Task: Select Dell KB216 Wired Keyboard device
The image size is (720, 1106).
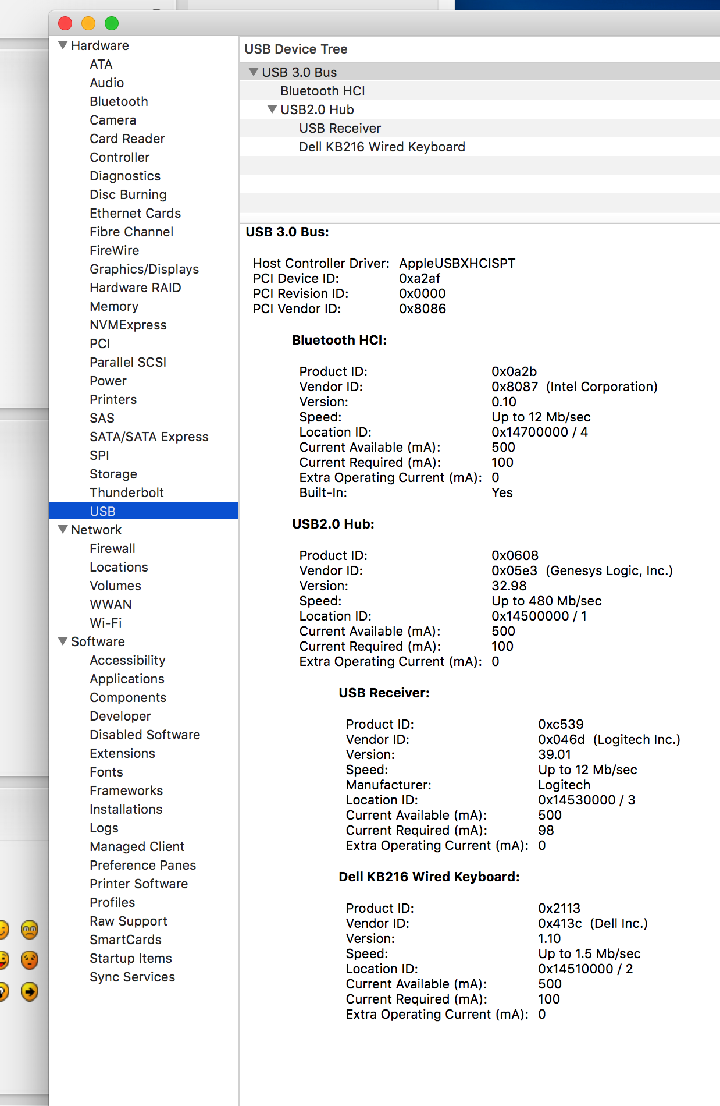Action: (382, 147)
